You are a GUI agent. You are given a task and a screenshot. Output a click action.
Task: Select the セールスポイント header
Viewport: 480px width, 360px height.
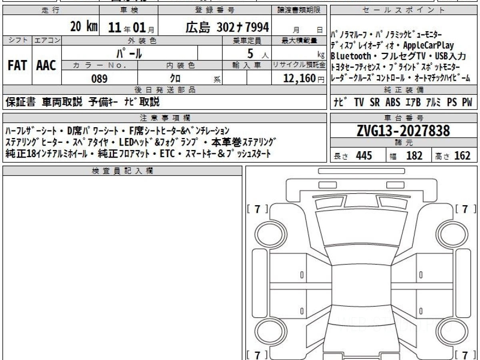(x=403, y=11)
